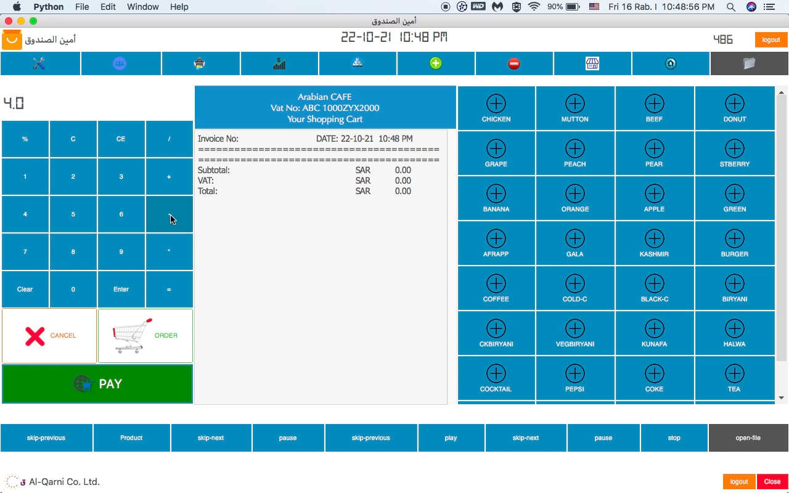789x493 pixels.
Task: Add a CHICKEN item to the cart
Action: pyautogui.click(x=496, y=108)
